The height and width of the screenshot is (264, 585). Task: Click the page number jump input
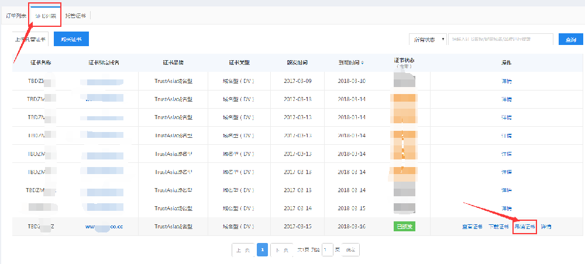[327, 250]
